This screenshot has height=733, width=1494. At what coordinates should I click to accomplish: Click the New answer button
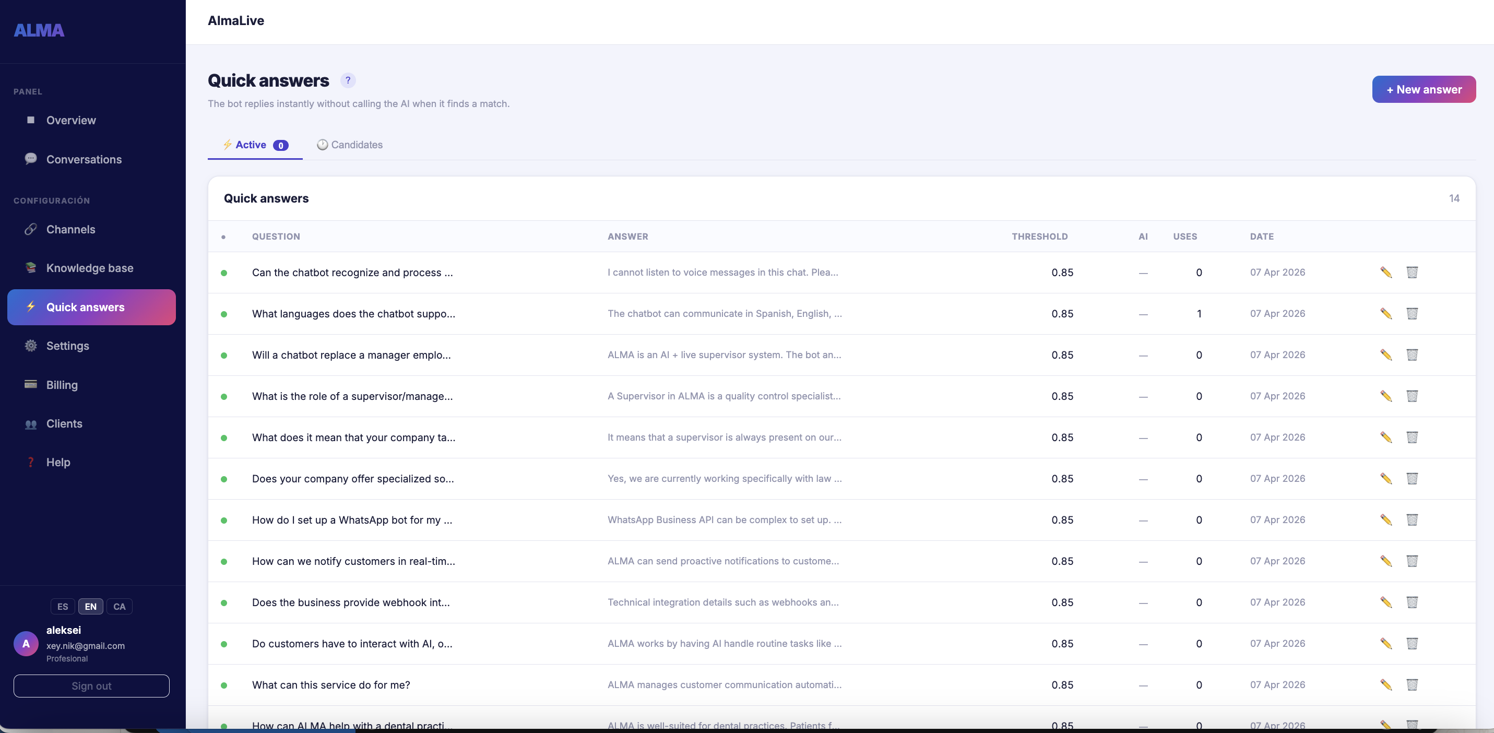pos(1423,89)
